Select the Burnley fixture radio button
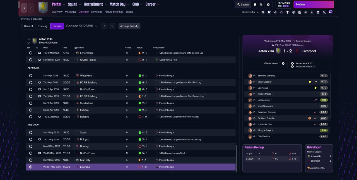This screenshot has height=180, width=357. click(x=31, y=146)
